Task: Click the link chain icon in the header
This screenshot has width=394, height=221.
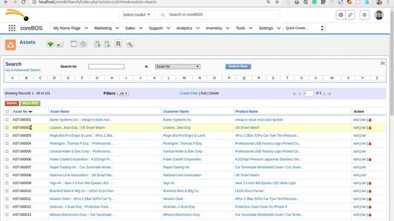Action: click(350, 15)
